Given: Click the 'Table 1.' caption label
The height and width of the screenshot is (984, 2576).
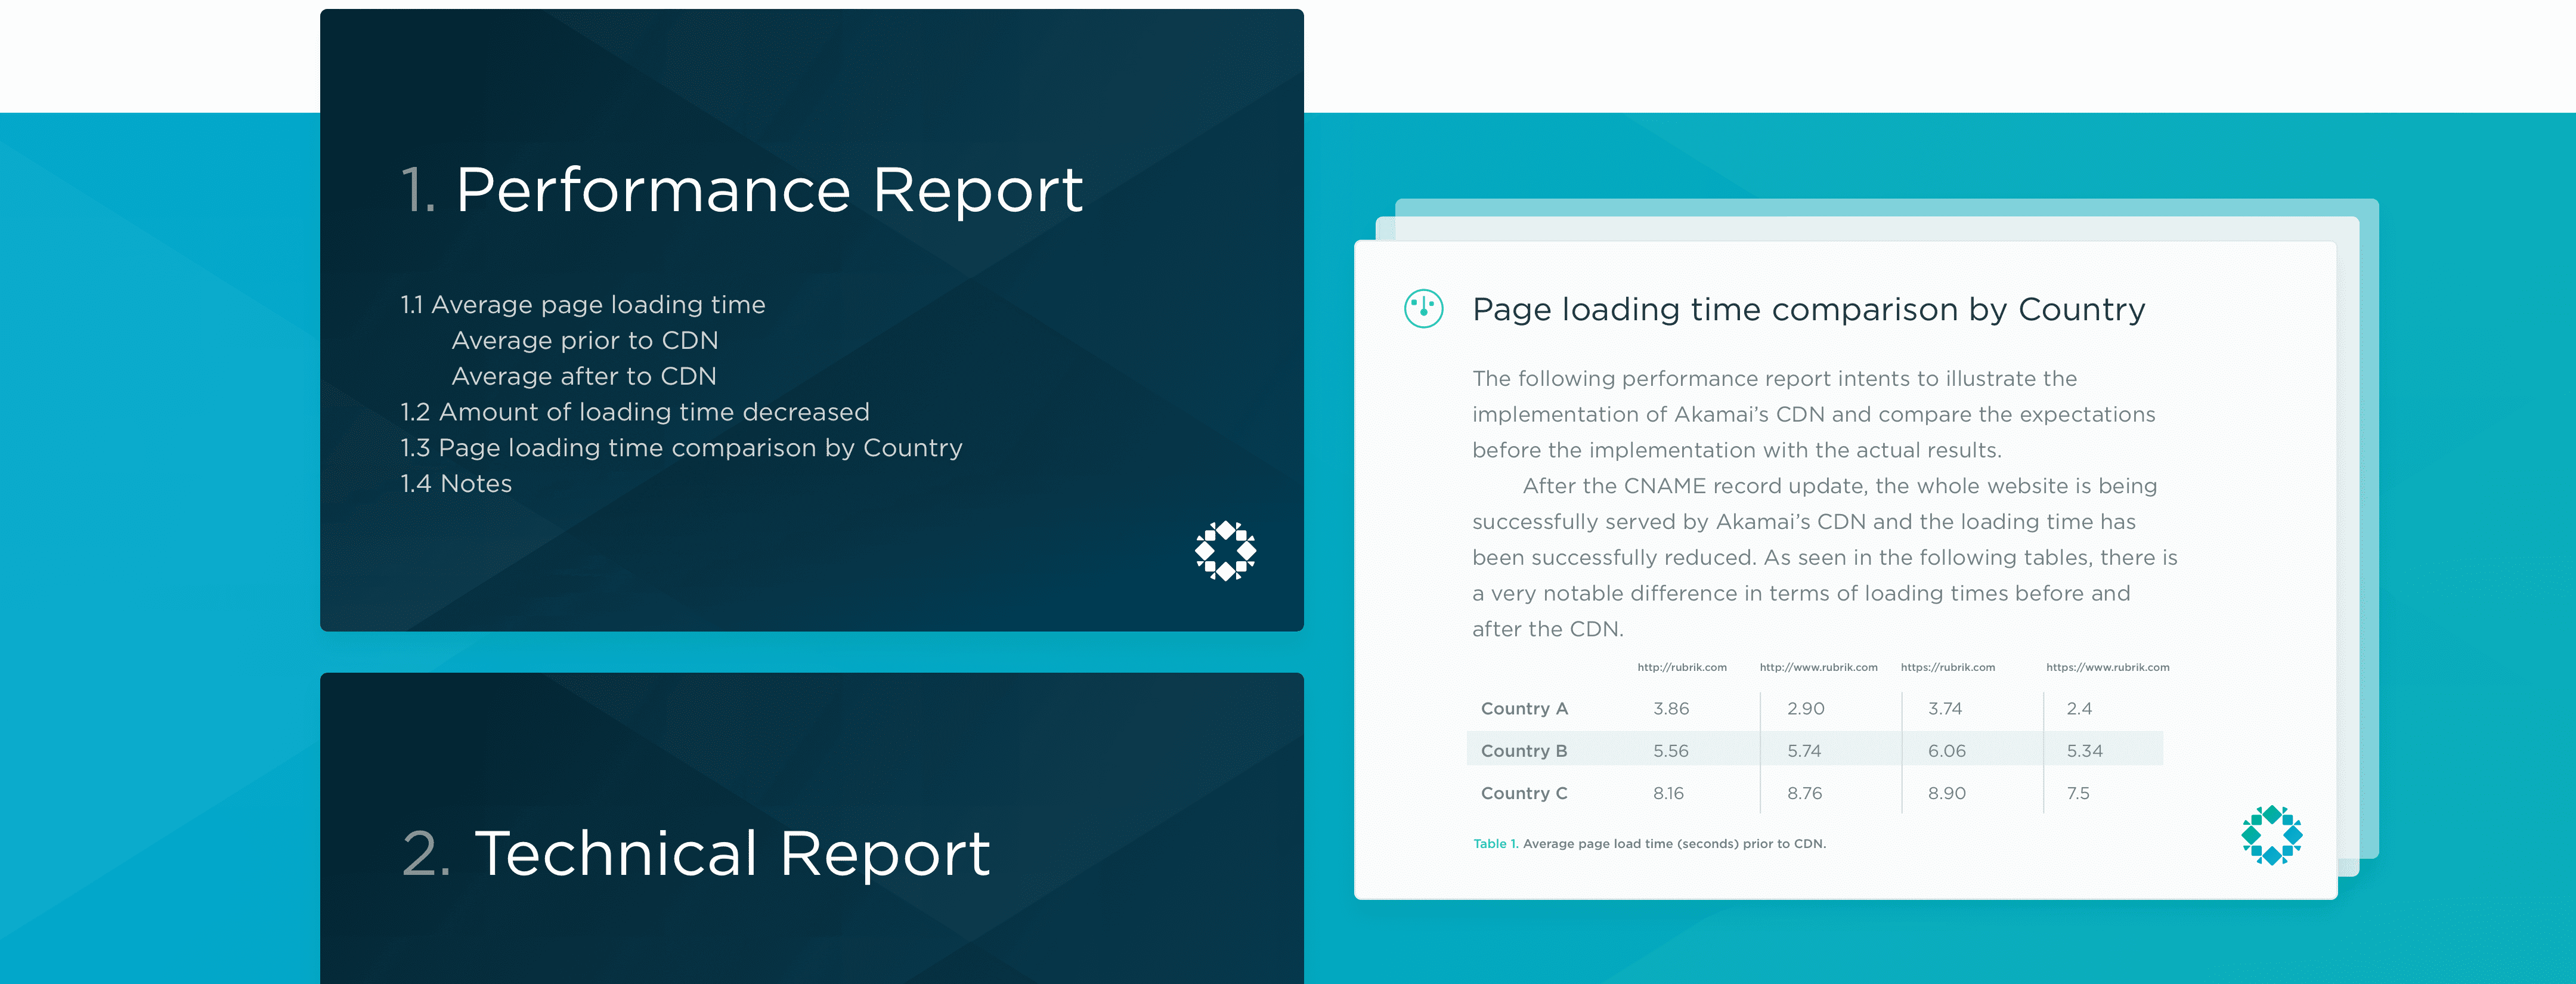Looking at the screenshot, I should (1495, 843).
